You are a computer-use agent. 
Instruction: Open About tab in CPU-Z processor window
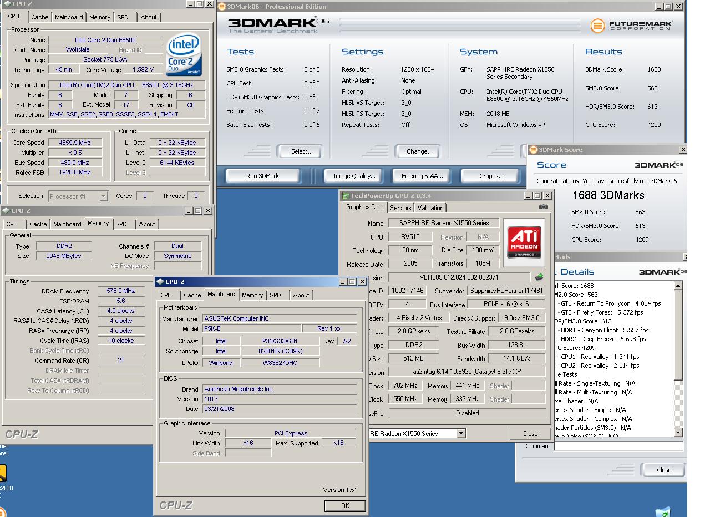(148, 17)
